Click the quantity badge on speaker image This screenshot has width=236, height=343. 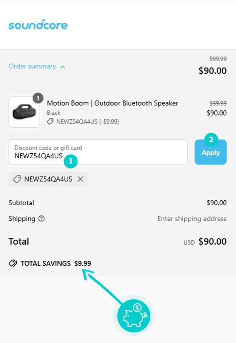pos(38,98)
